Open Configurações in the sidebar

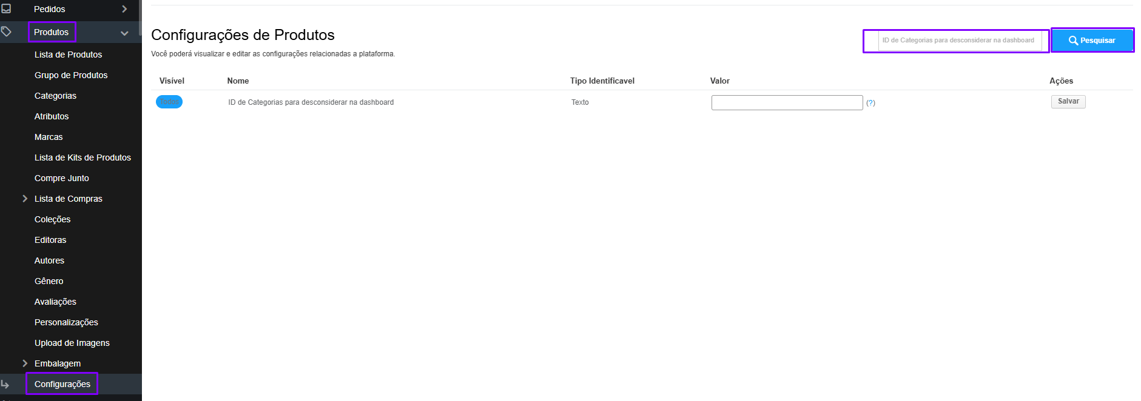coord(62,384)
